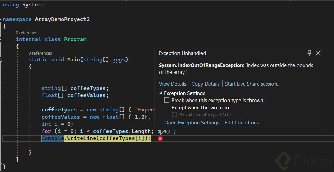Tick the ArrayDemoProyect2.dll checkbox
Viewport: 334px width, 172px height.
pyautogui.click(x=175, y=115)
